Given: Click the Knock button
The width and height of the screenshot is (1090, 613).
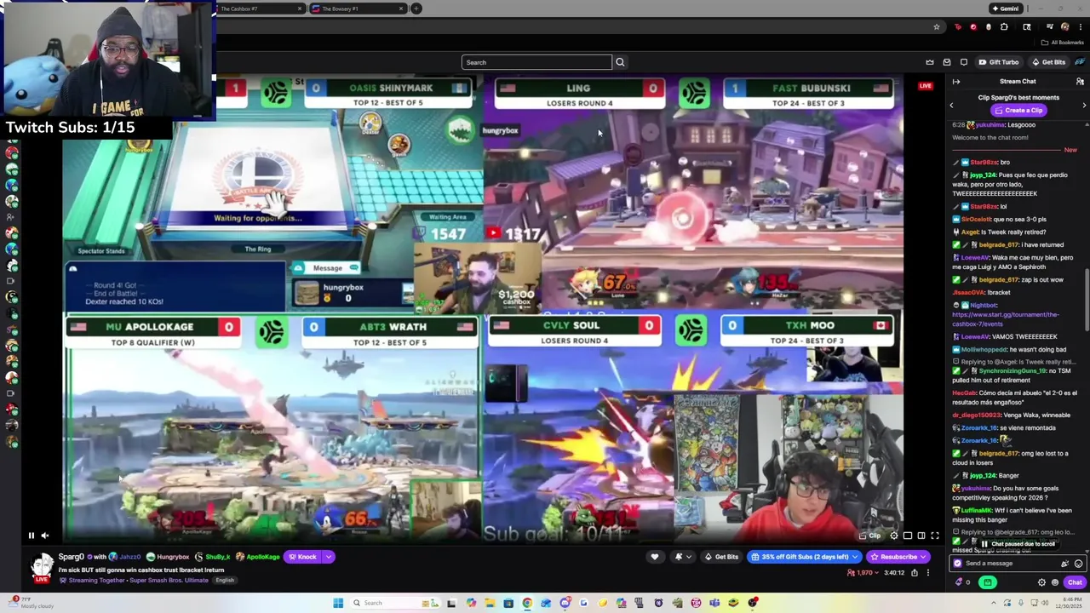Looking at the screenshot, I should tap(302, 557).
